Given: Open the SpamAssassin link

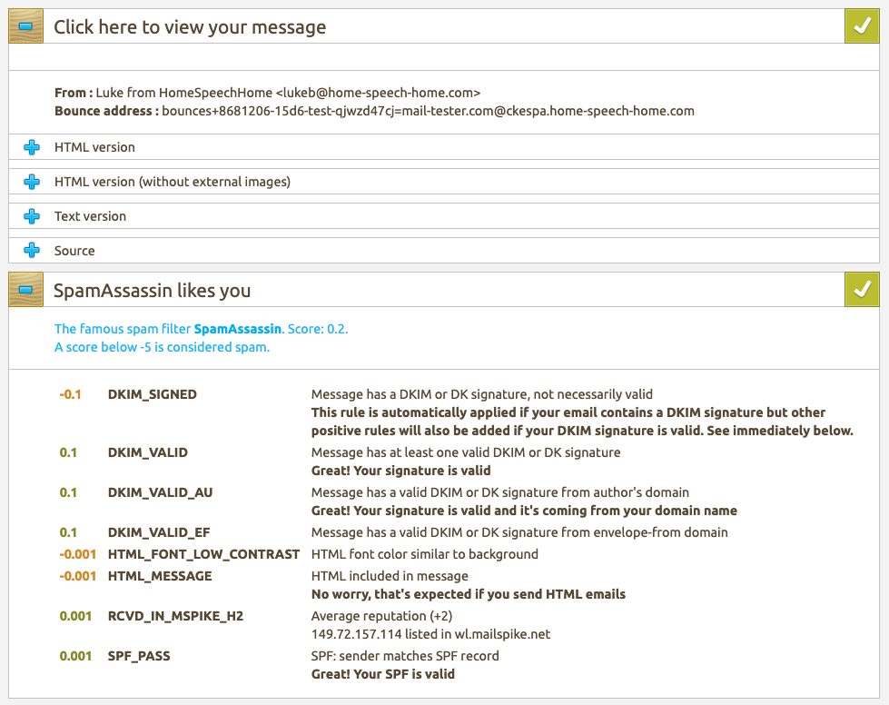Looking at the screenshot, I should [x=238, y=329].
